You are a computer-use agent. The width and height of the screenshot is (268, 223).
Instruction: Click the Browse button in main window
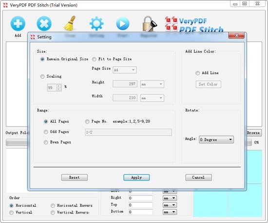[254, 133]
